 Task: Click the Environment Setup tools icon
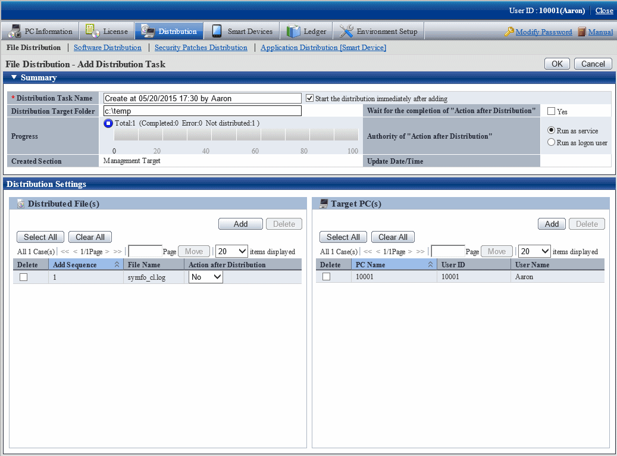pos(346,32)
